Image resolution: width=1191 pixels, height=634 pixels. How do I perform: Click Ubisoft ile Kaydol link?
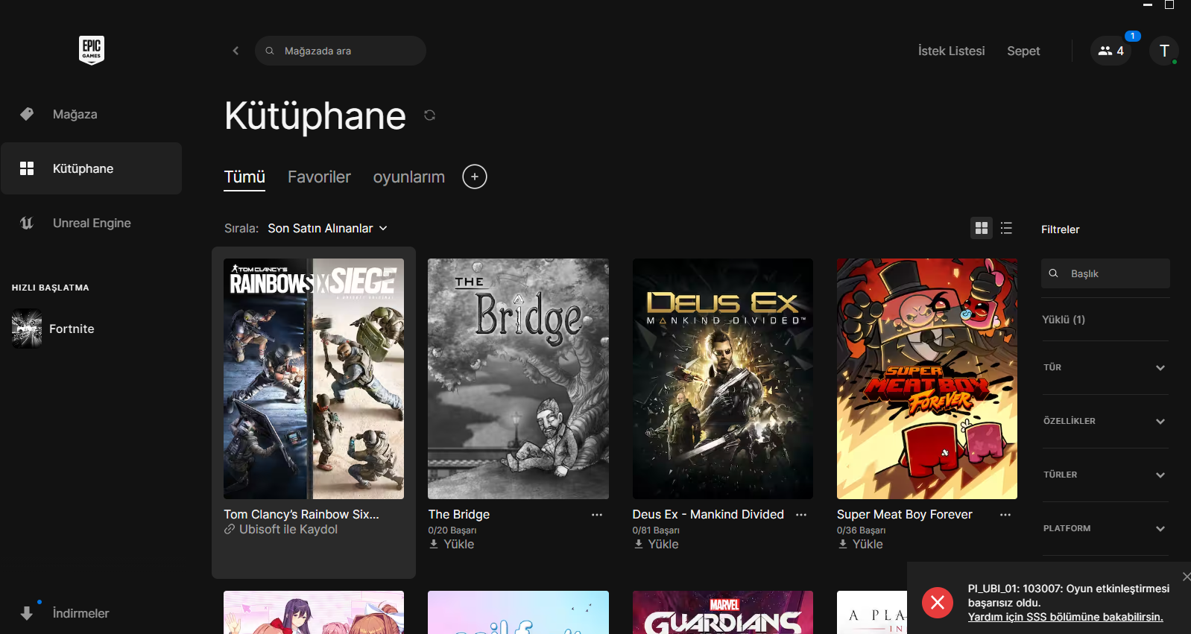[281, 530]
